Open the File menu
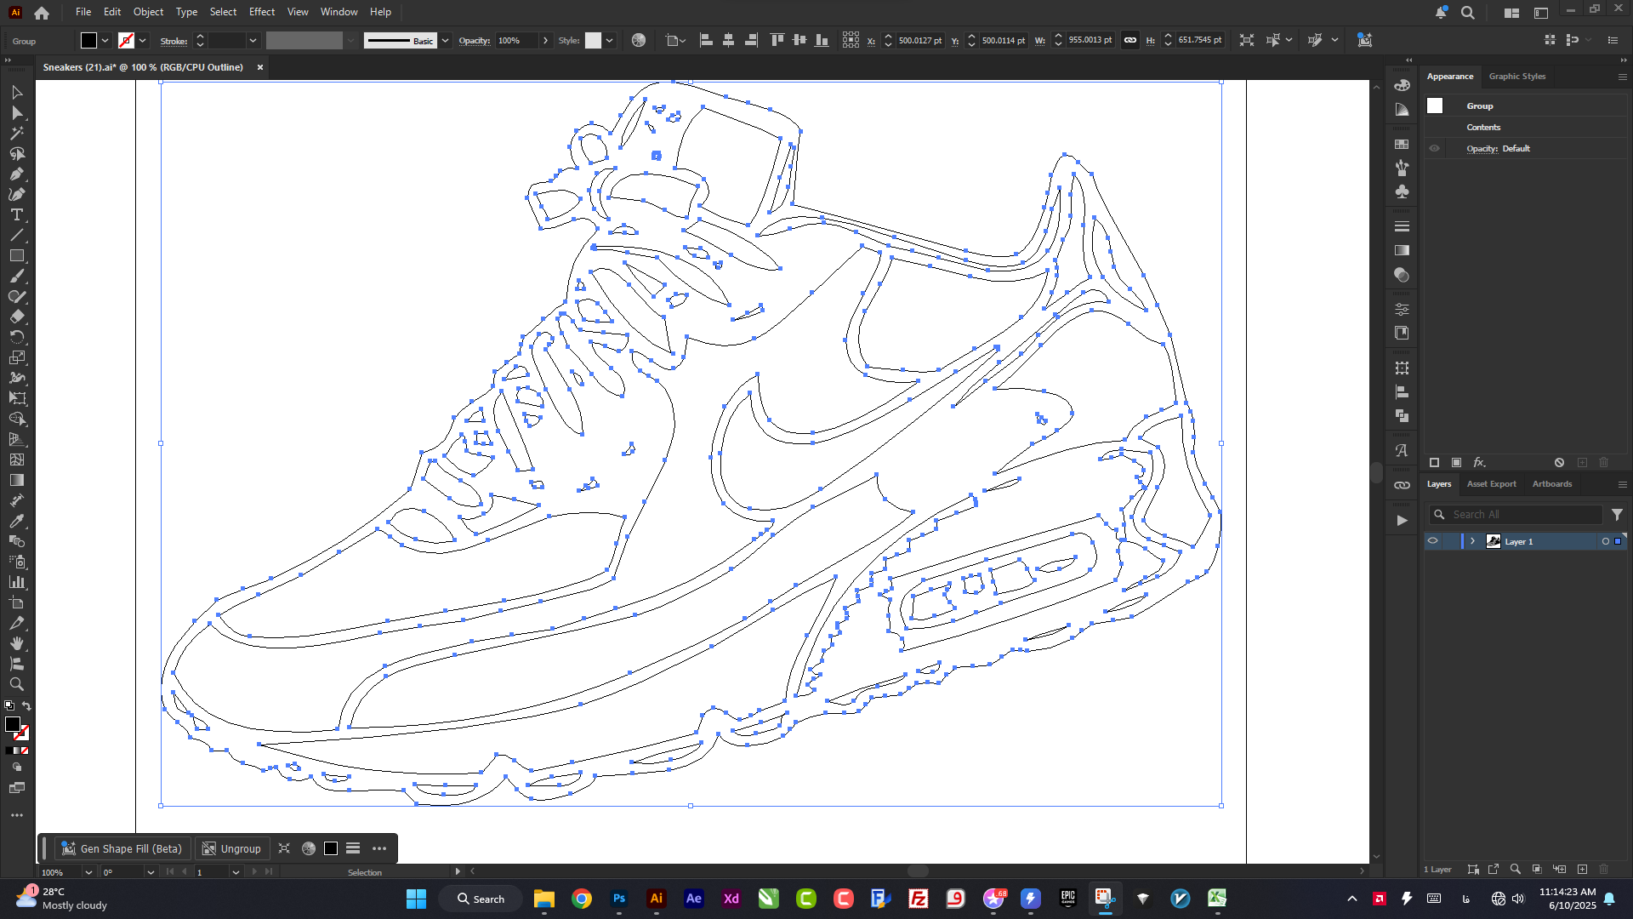This screenshot has width=1633, height=919. (x=83, y=12)
